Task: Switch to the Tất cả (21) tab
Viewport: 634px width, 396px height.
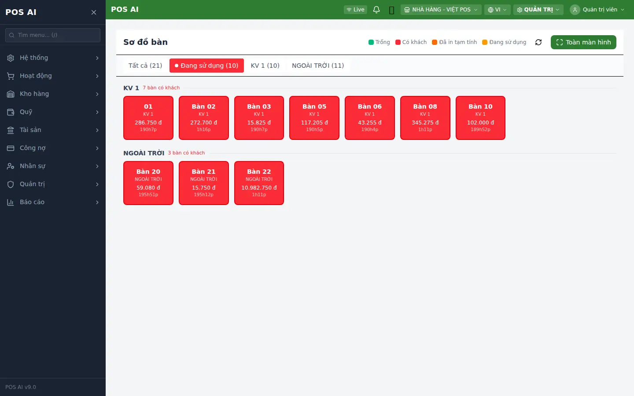Action: 145,66
